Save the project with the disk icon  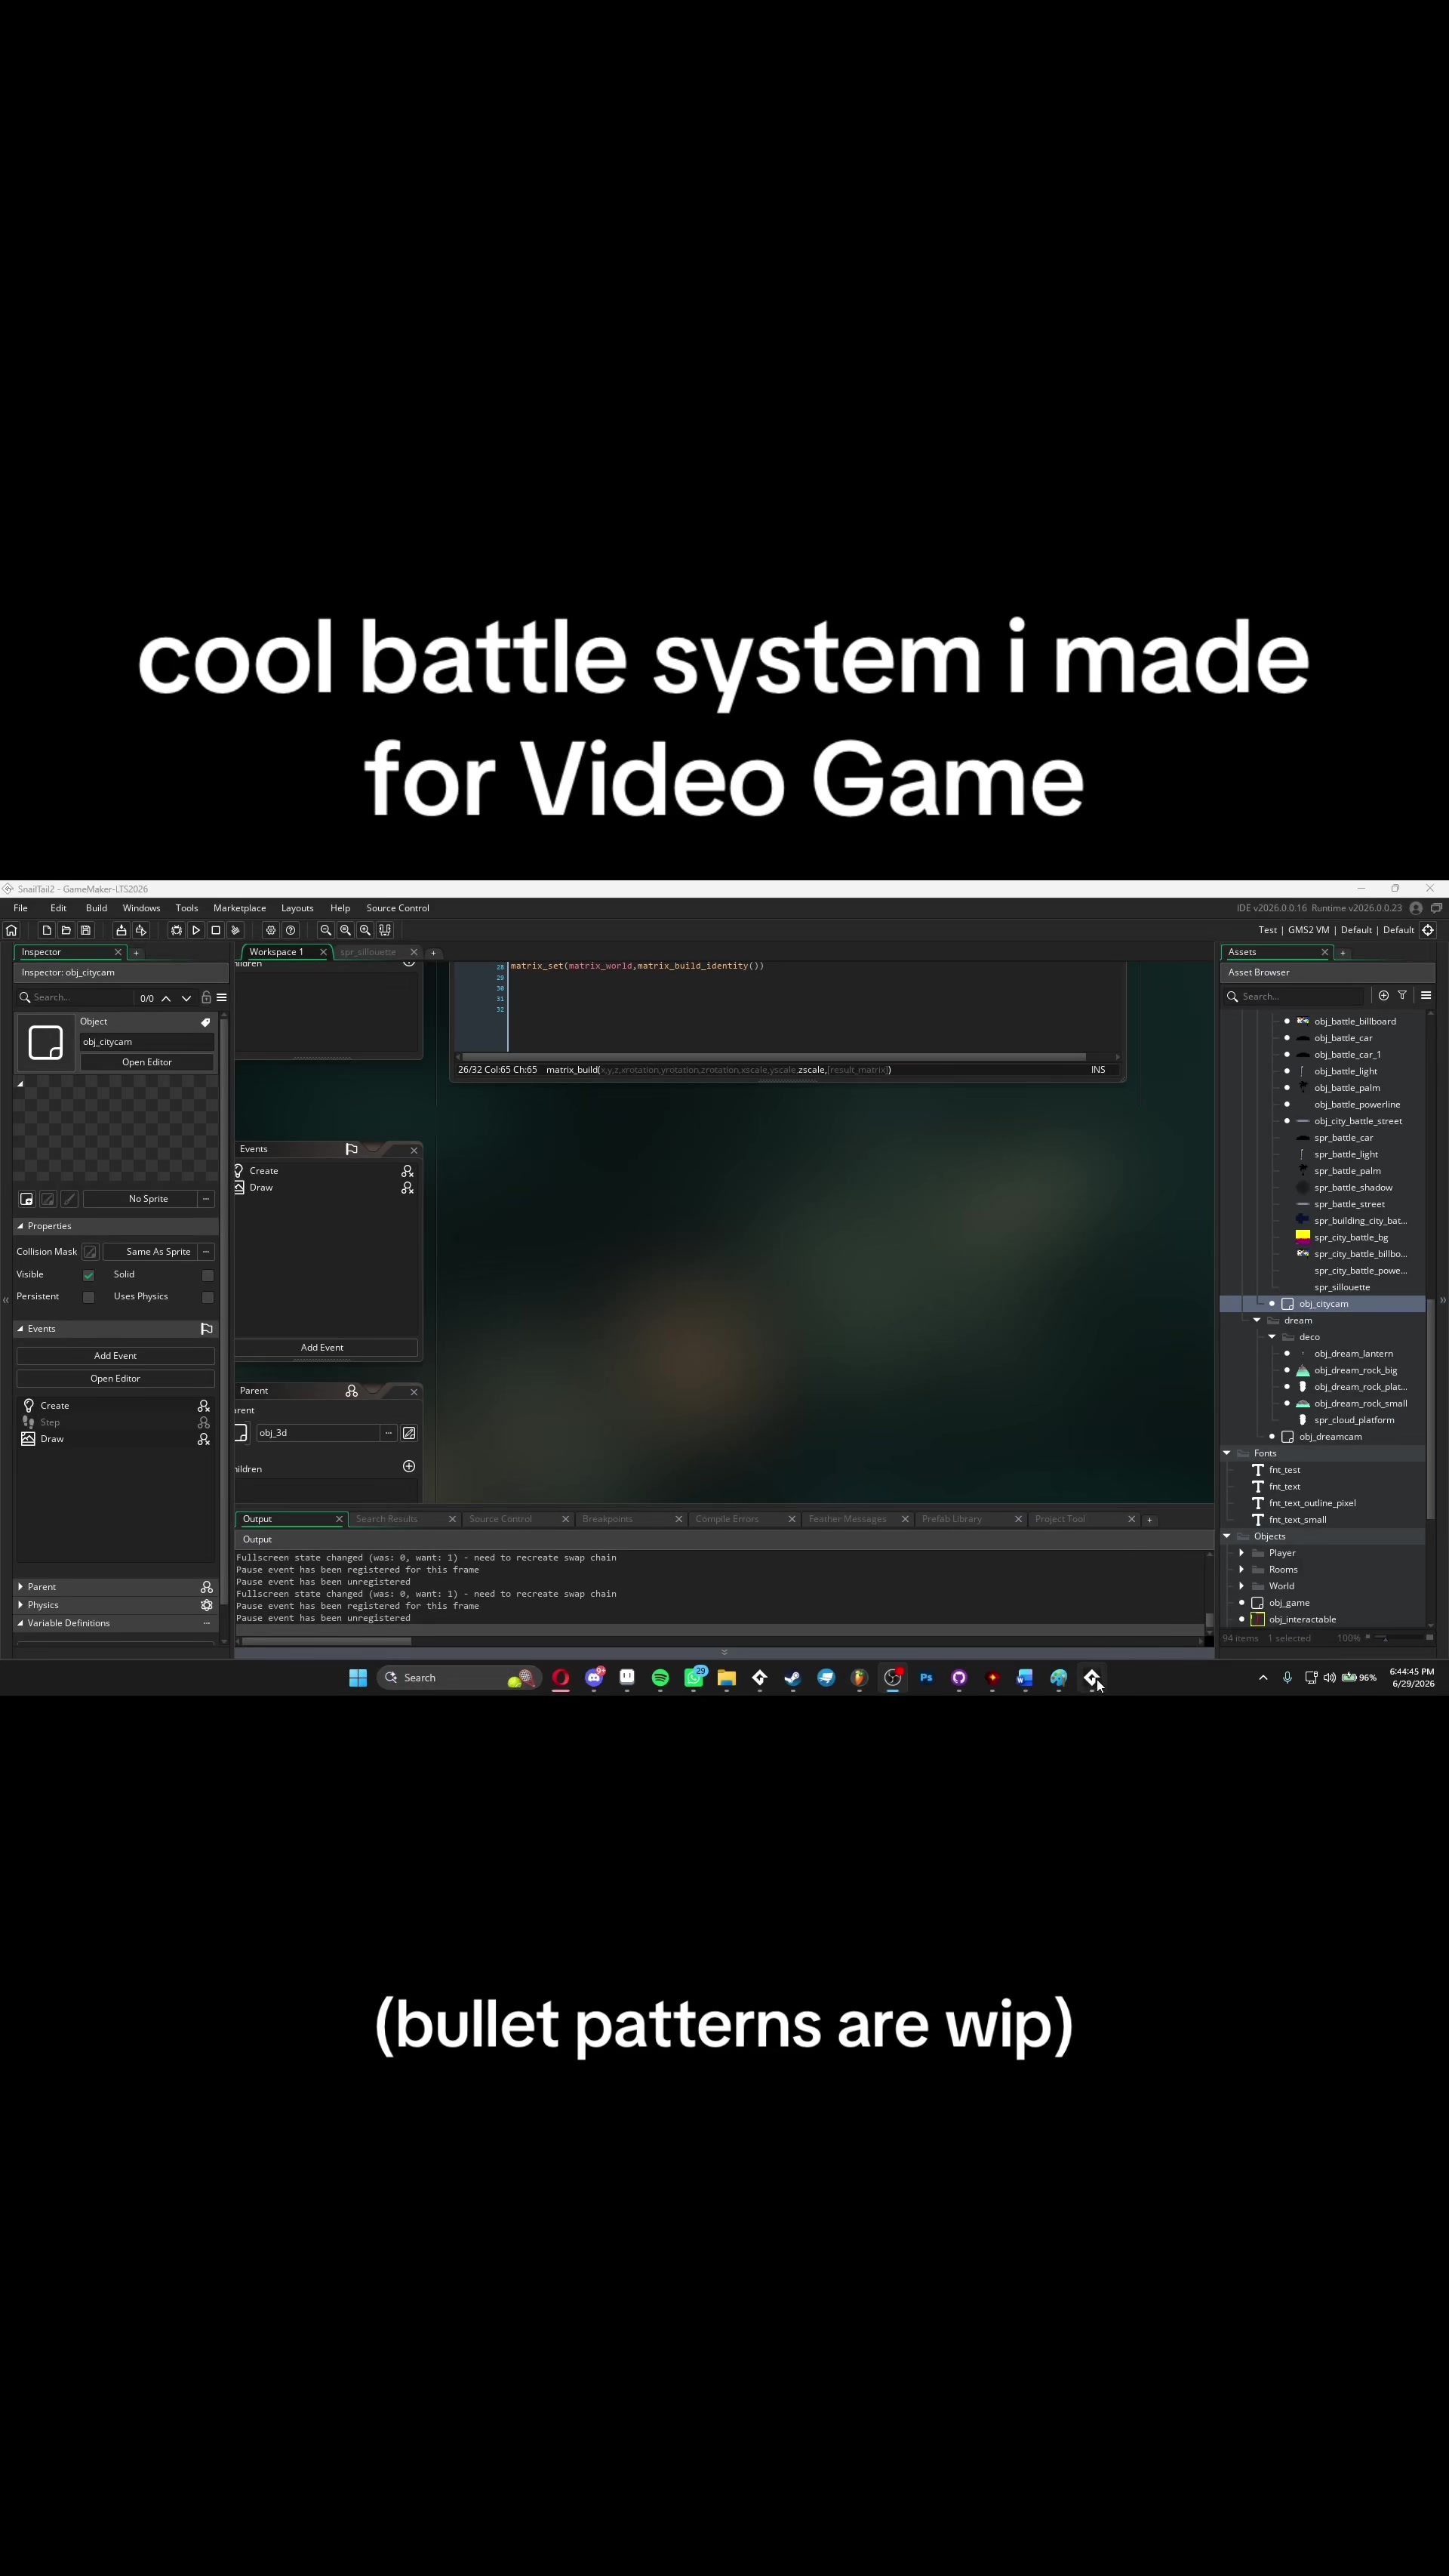[x=86, y=930]
